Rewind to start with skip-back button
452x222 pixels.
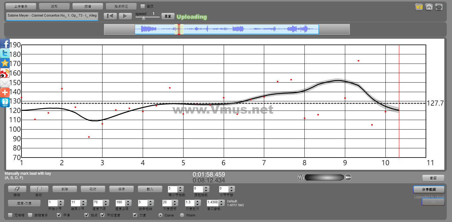pyautogui.click(x=110, y=16)
